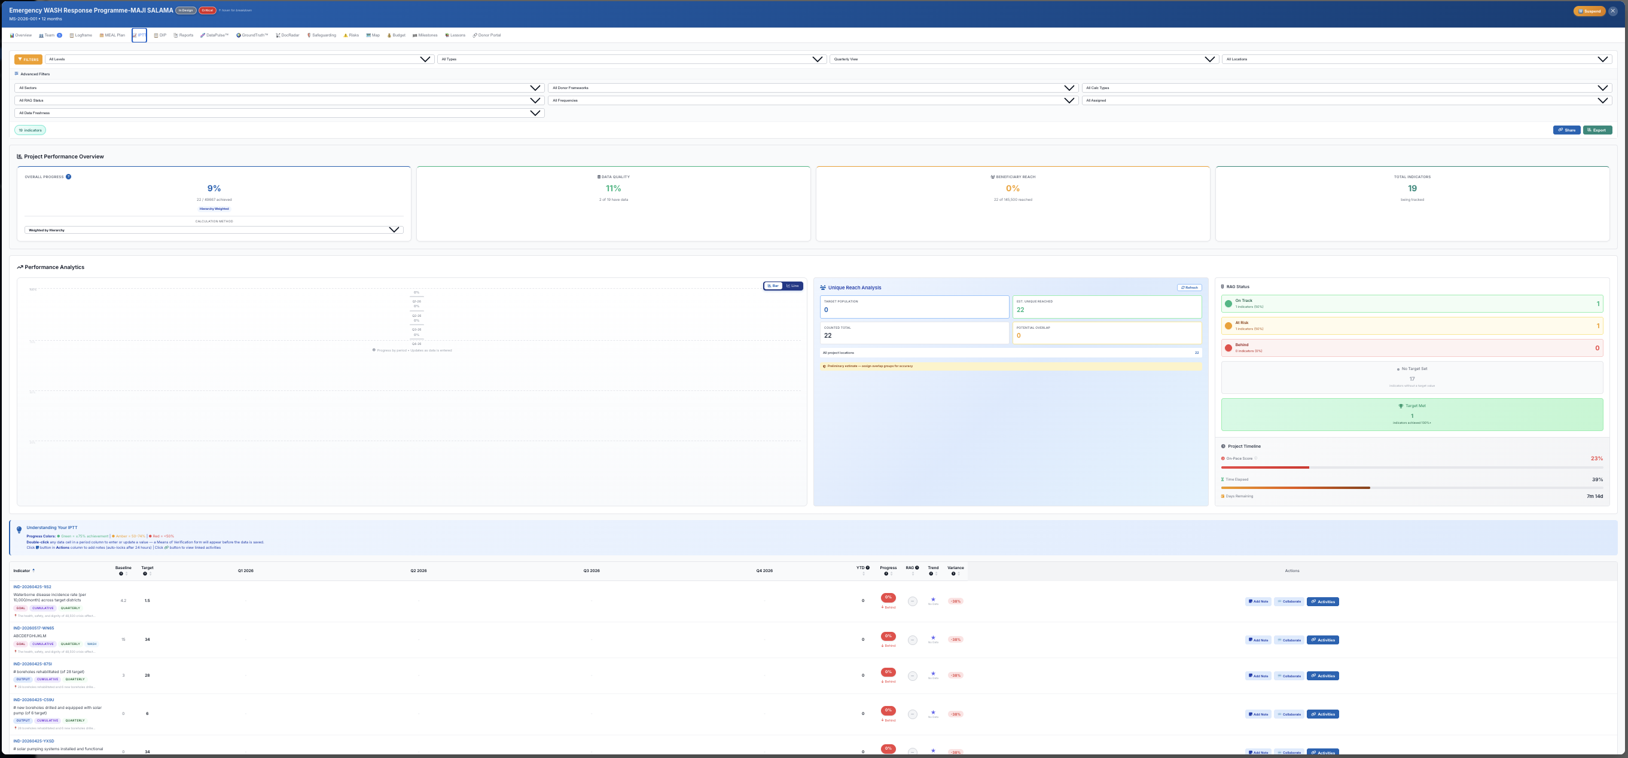This screenshot has height=758, width=1628.
Task: Click the Overall Progress help icon
Action: coord(68,177)
